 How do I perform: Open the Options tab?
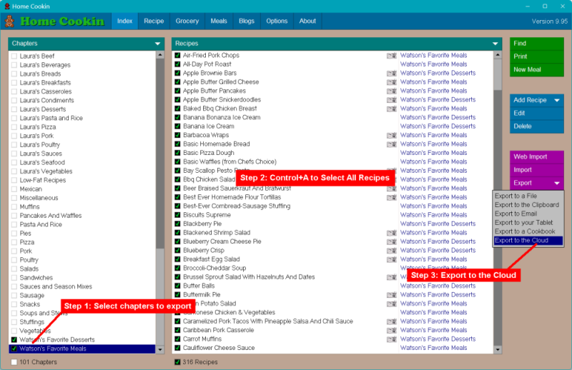pos(277,21)
